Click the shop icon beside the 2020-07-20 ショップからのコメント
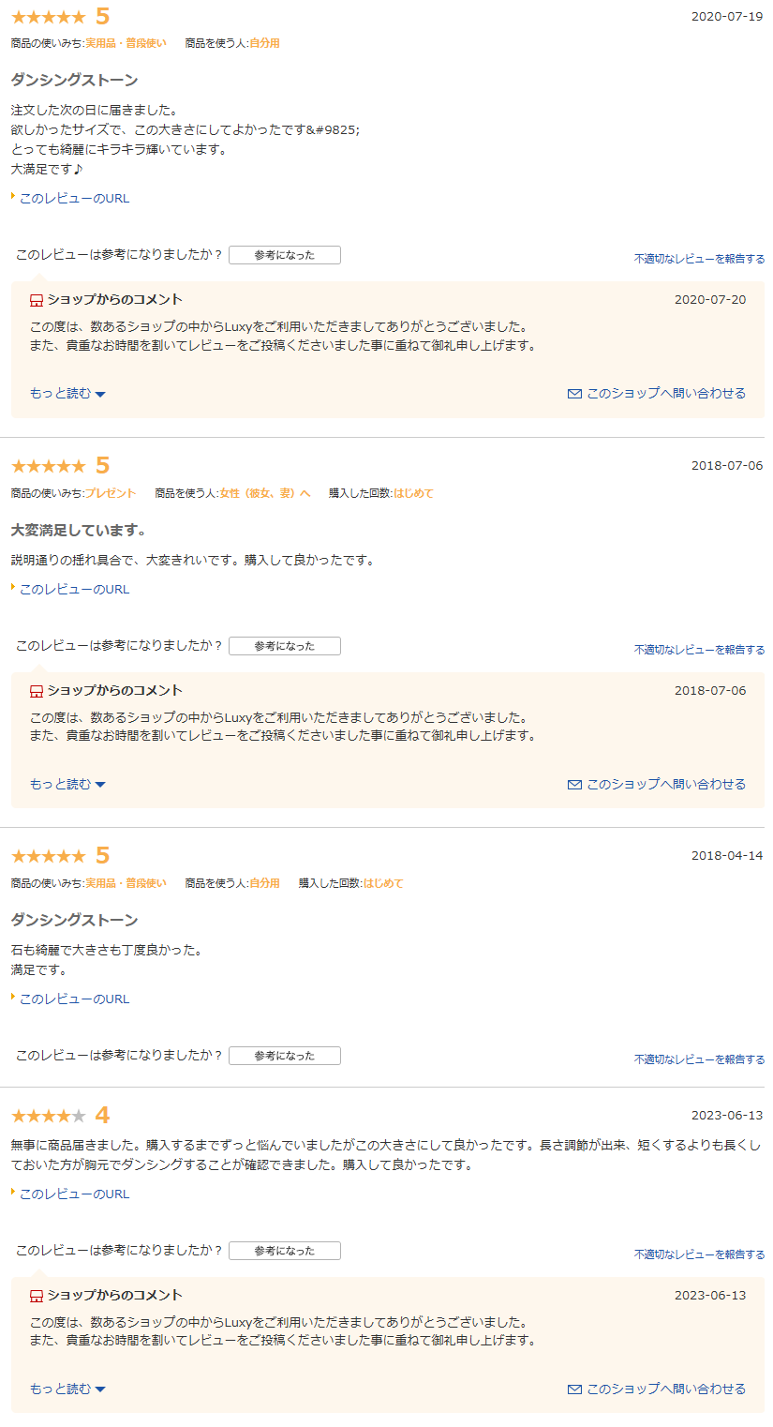The height and width of the screenshot is (1427, 773). (37, 300)
